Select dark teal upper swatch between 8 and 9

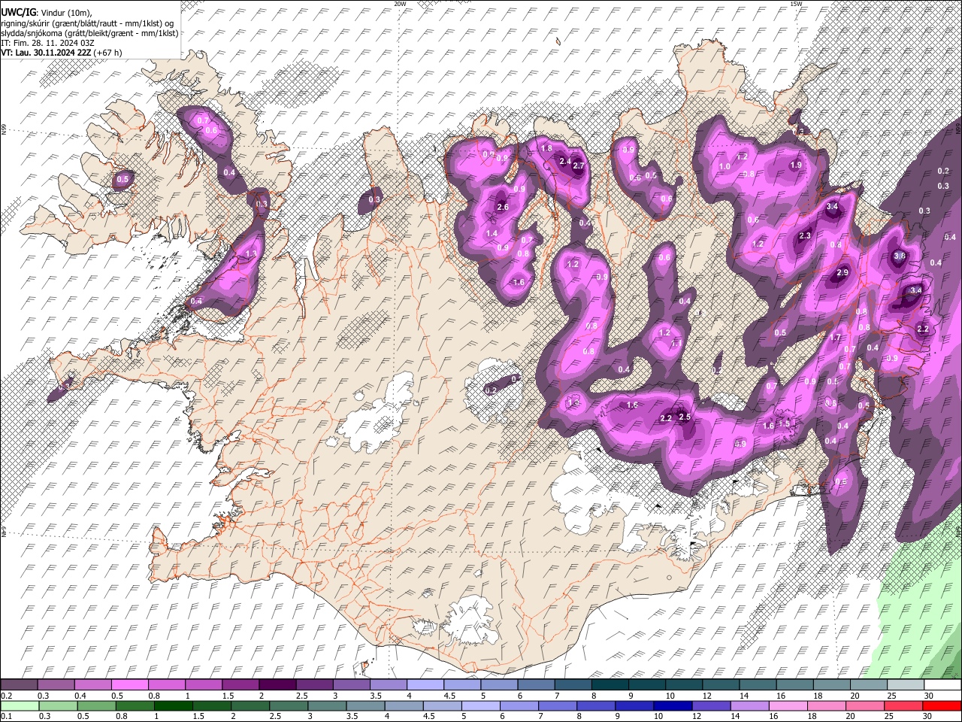click(x=610, y=685)
